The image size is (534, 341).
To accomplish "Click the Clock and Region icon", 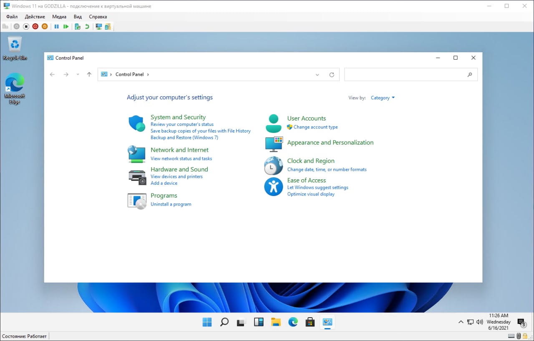I will click(x=274, y=165).
